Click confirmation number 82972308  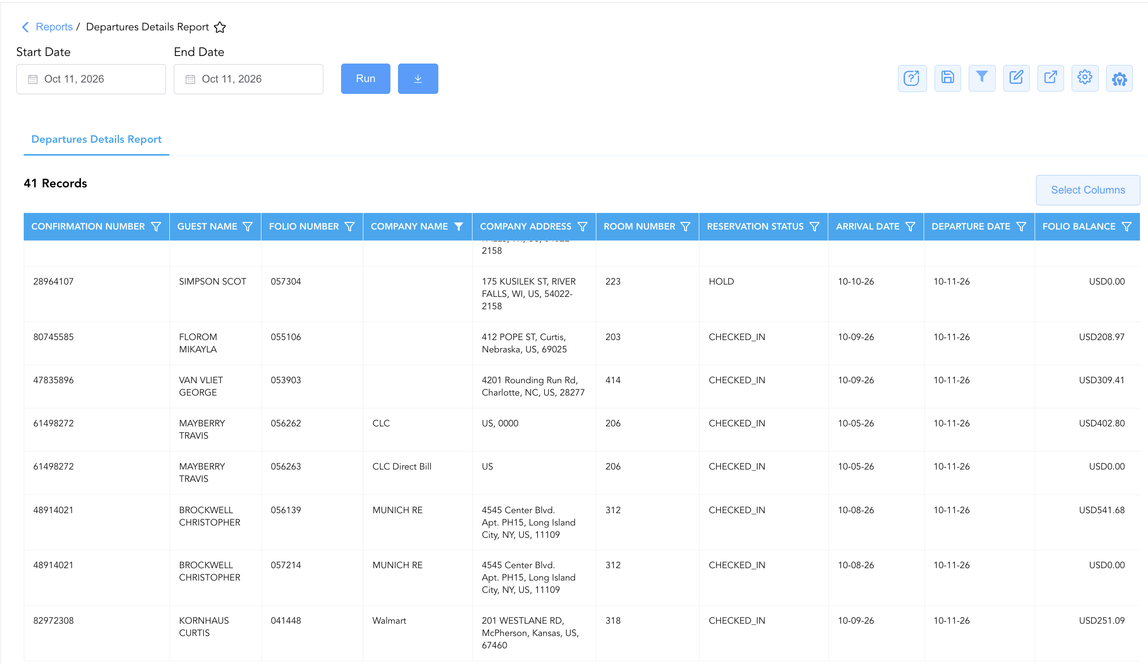[54, 621]
